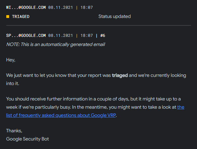
Task: Click the SP...@GOOGLE.COM author name
Action: (26, 35)
